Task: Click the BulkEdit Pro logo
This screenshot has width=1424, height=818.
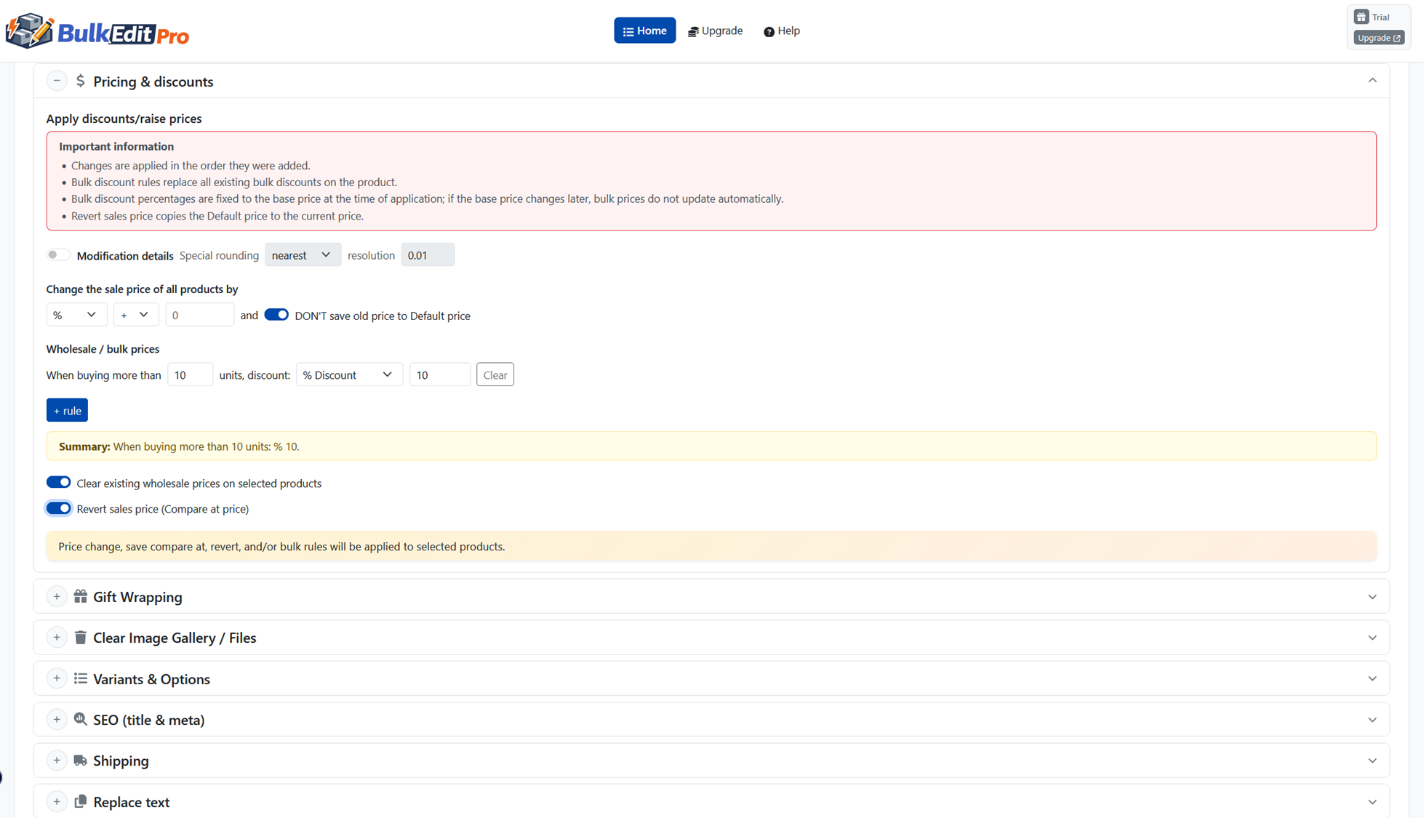Action: (97, 31)
